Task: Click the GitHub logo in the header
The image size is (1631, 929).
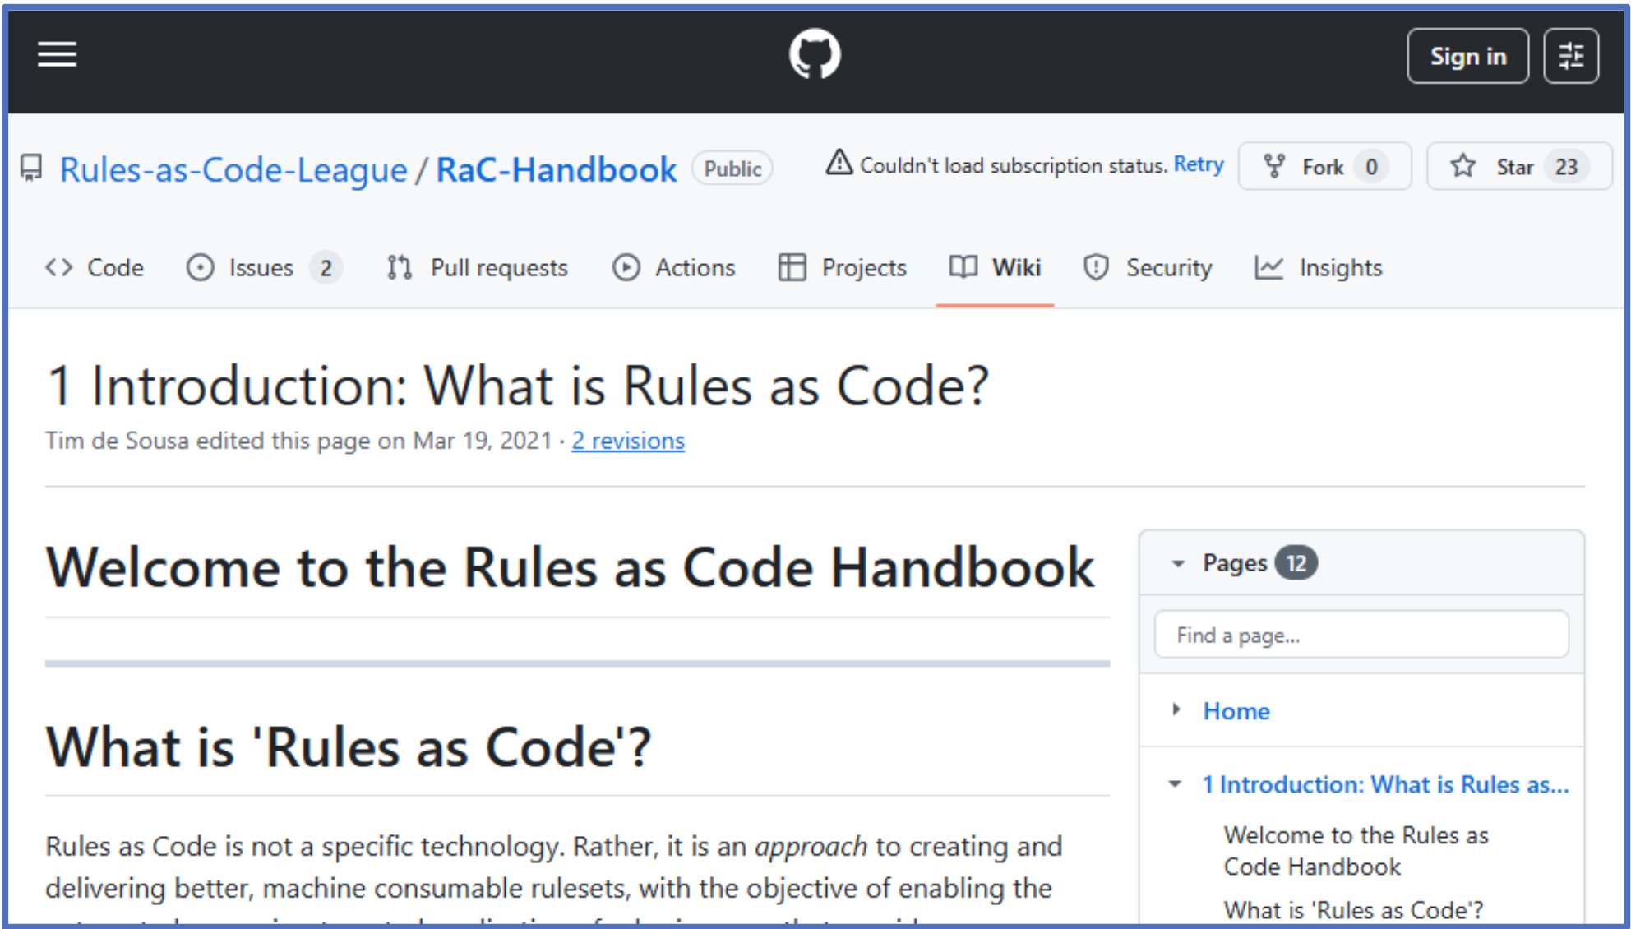Action: pyautogui.click(x=815, y=53)
